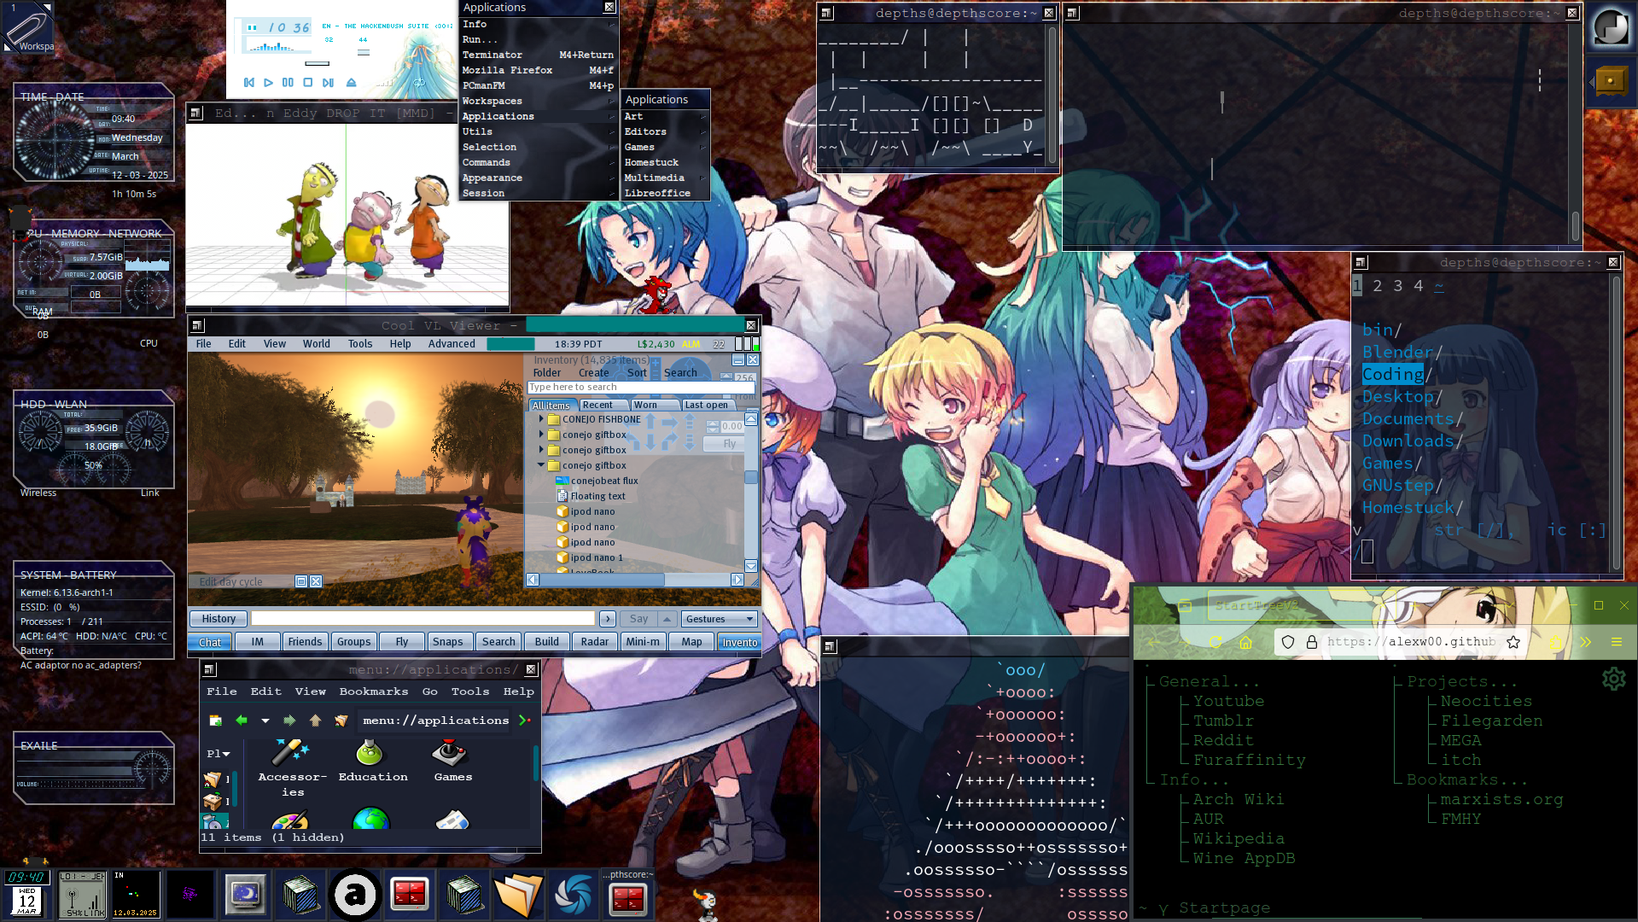Screen dimensions: 1638x922
Task: Click in the inventory search field
Action: pos(641,387)
